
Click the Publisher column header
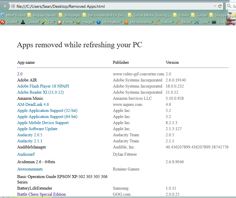121,62
